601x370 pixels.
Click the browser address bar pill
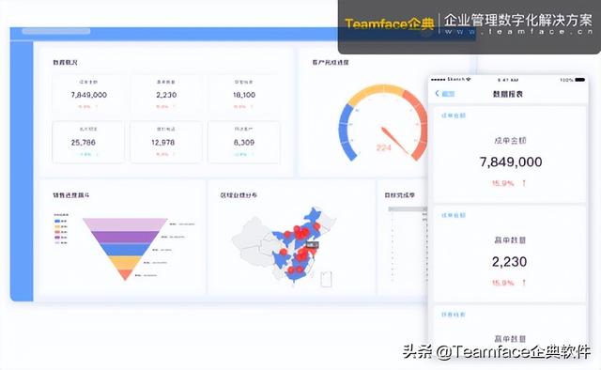(56, 31)
